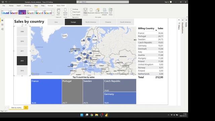
Task: Switch to Report view in left sidebar
Action: [2, 20]
